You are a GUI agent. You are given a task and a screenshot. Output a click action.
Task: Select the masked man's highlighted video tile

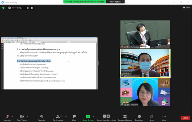[145, 63]
